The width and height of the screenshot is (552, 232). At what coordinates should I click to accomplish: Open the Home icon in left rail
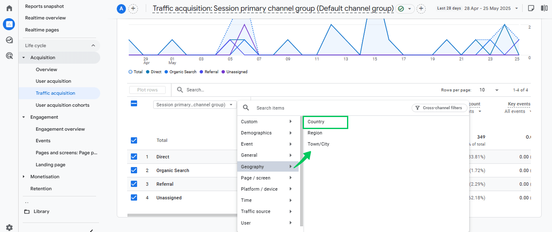pos(9,8)
